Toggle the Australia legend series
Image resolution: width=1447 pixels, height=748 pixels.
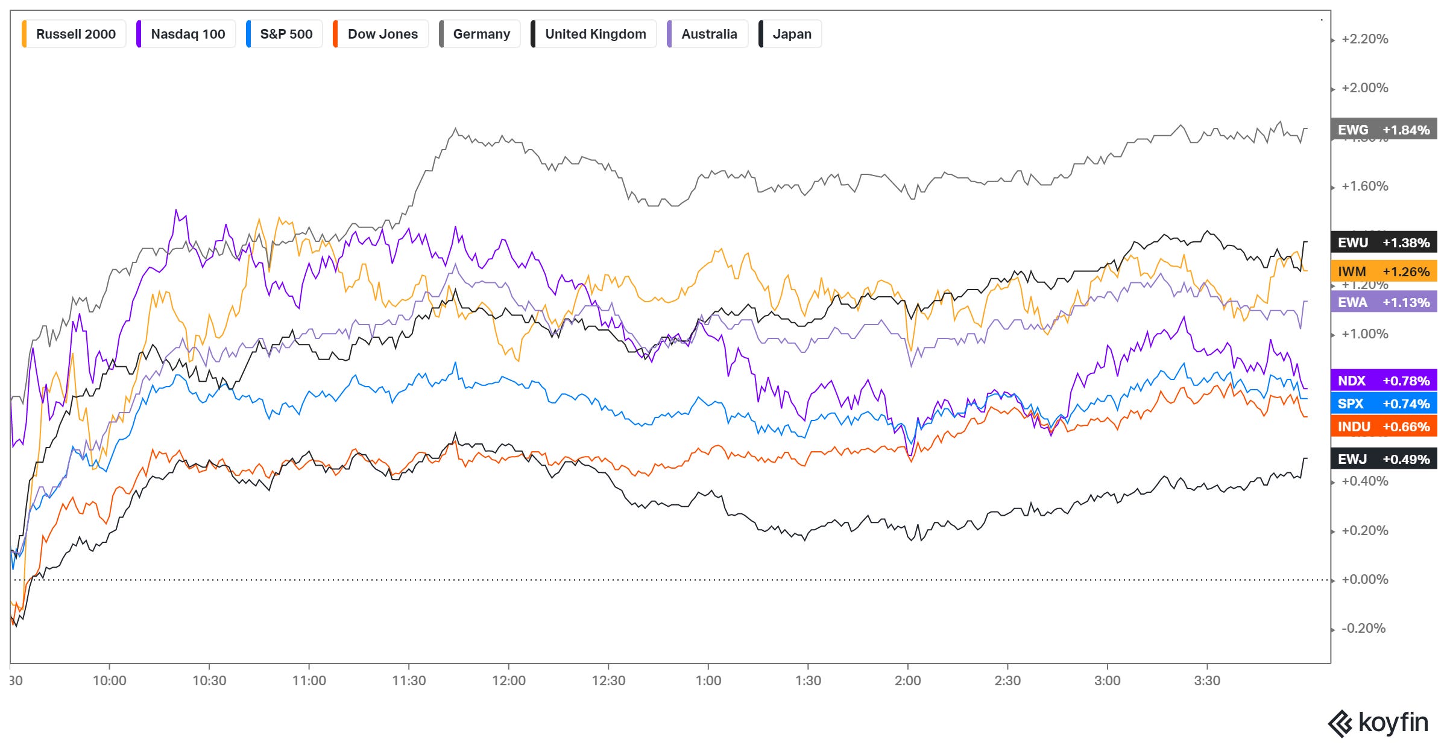tap(708, 34)
